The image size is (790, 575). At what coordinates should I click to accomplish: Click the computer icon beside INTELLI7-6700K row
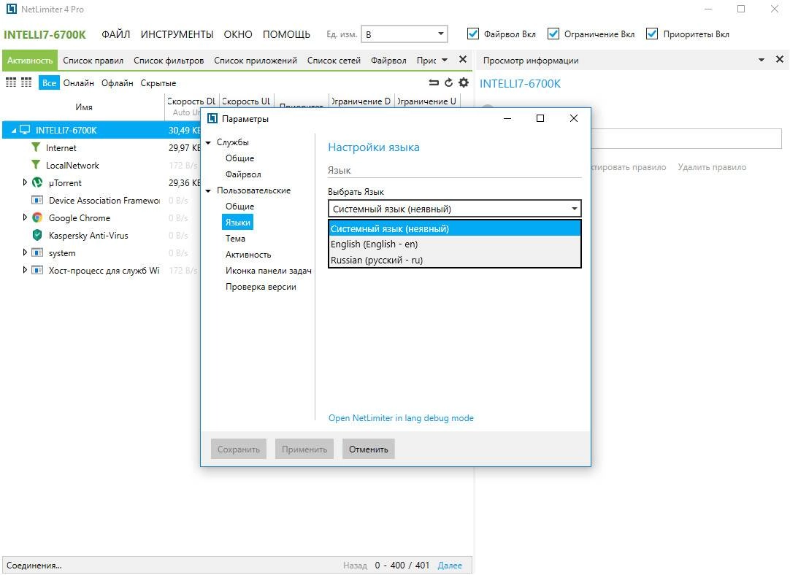coord(25,130)
